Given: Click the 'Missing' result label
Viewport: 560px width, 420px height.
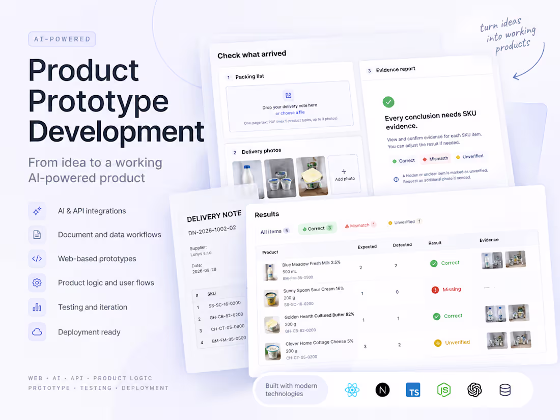Looking at the screenshot, I should pyautogui.click(x=452, y=289).
